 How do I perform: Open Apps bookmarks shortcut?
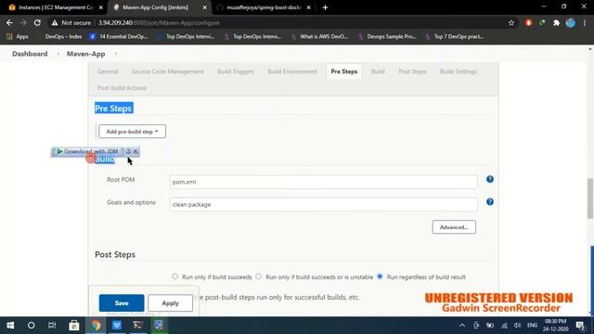tap(18, 37)
